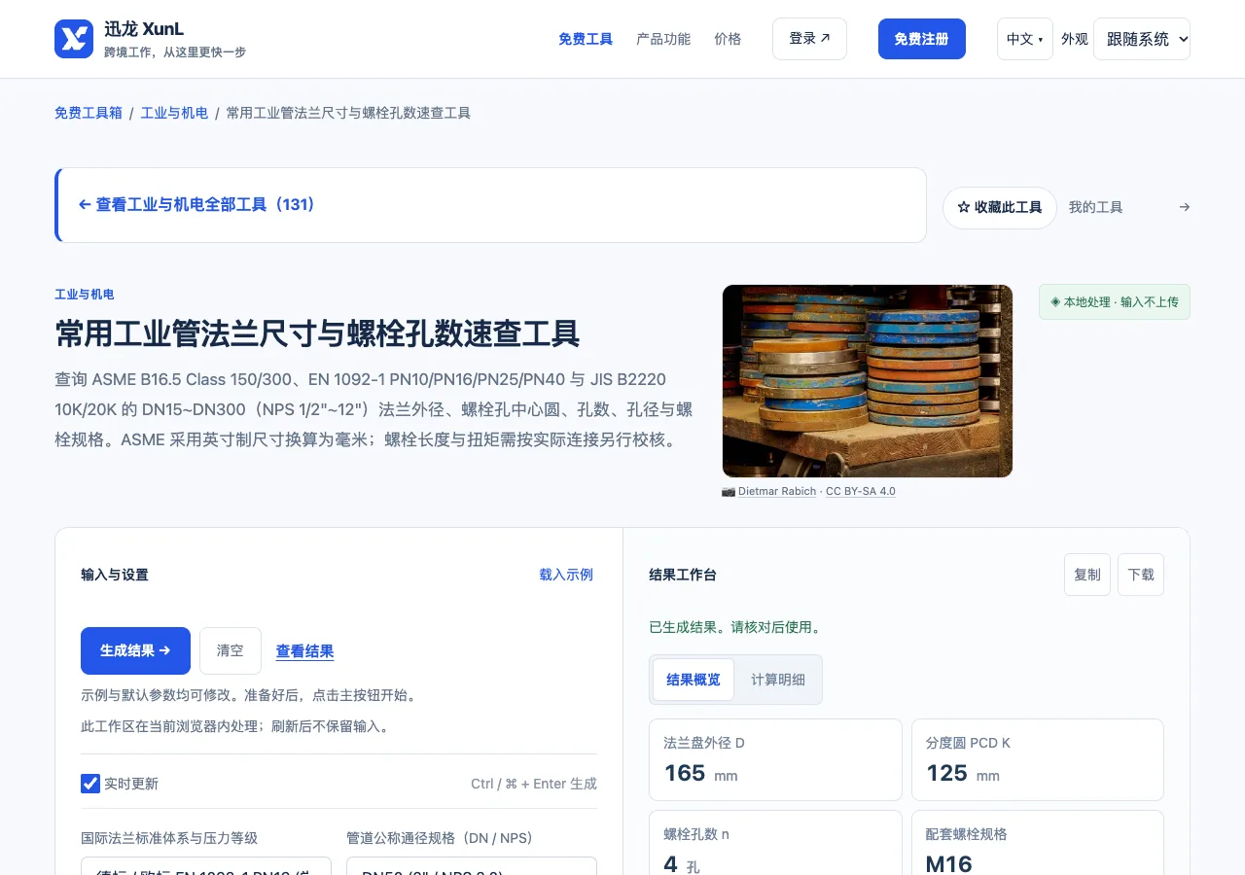Open the CC BY-SA 4.0 license link
The image size is (1245, 875).
coord(861,491)
